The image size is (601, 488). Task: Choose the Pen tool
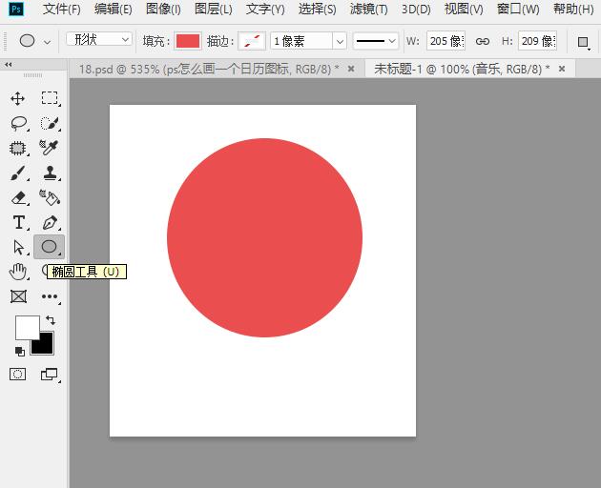coord(50,222)
